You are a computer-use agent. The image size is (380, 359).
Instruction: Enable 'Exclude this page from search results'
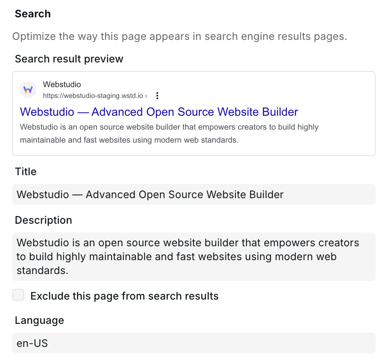pos(18,295)
